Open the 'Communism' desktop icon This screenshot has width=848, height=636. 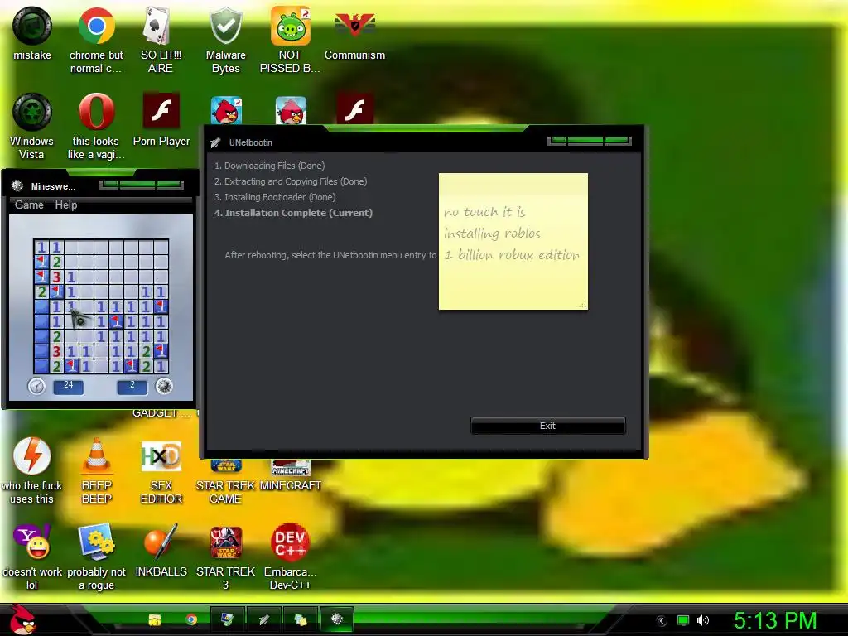(354, 25)
